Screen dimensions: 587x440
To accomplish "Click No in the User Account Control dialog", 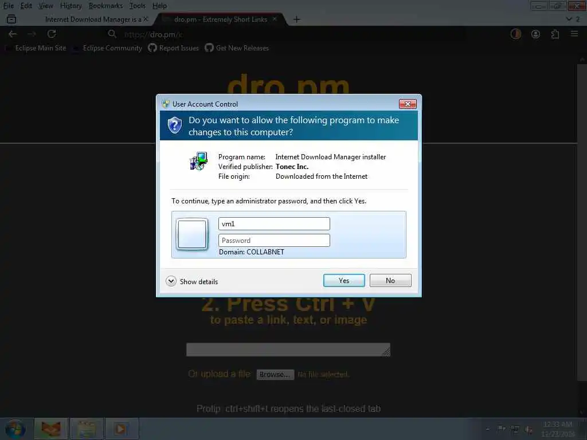I will 390,281.
